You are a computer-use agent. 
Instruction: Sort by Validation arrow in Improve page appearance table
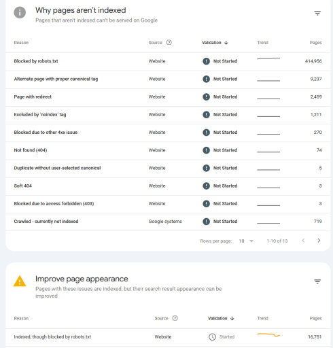pos(232,318)
